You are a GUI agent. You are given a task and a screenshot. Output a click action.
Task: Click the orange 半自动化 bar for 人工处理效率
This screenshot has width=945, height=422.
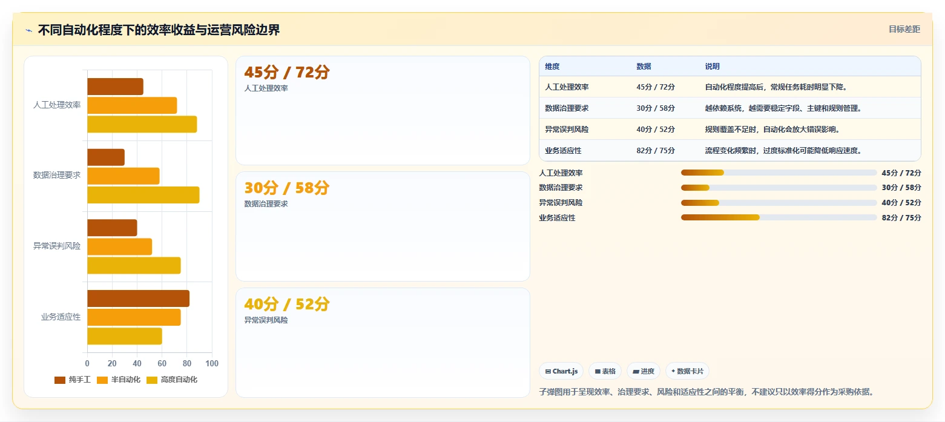pyautogui.click(x=132, y=105)
